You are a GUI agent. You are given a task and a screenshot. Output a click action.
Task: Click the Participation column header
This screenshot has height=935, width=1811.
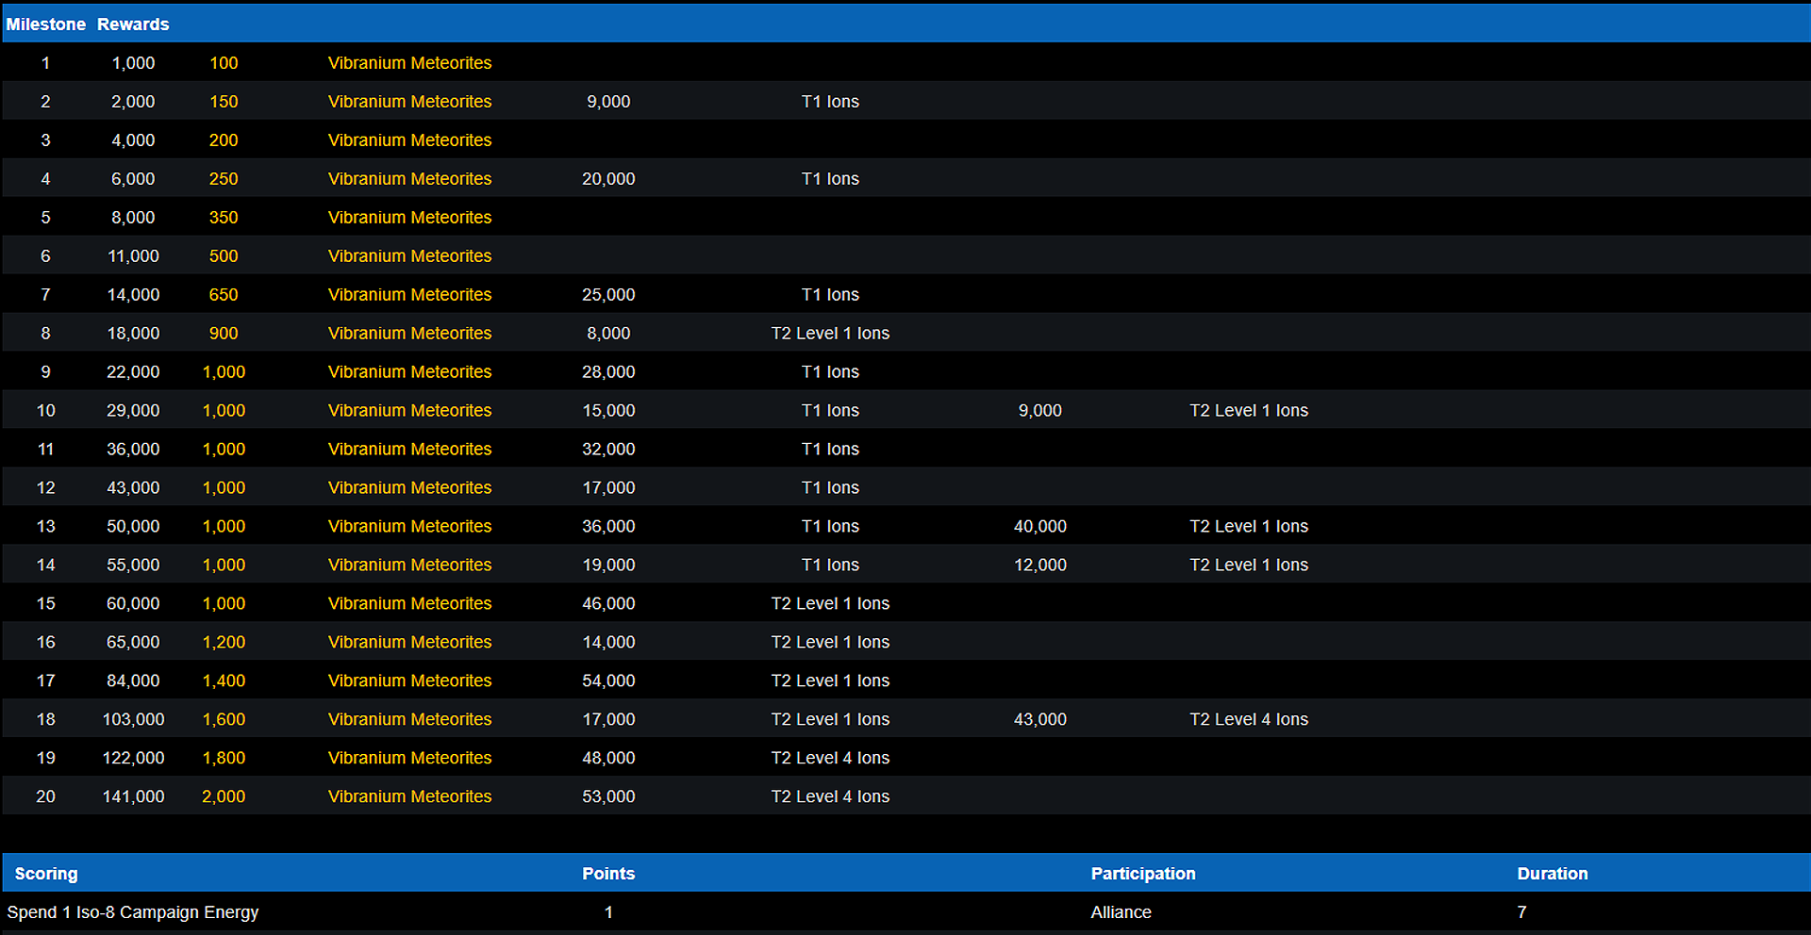point(1143,874)
